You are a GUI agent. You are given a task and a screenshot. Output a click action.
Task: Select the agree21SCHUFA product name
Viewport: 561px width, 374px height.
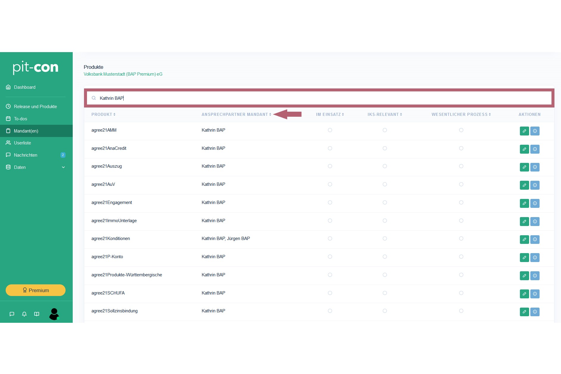[108, 293]
